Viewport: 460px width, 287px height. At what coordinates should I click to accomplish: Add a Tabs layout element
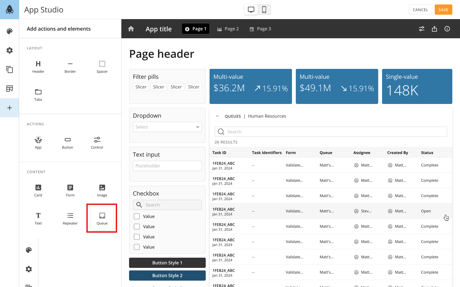pyautogui.click(x=38, y=95)
